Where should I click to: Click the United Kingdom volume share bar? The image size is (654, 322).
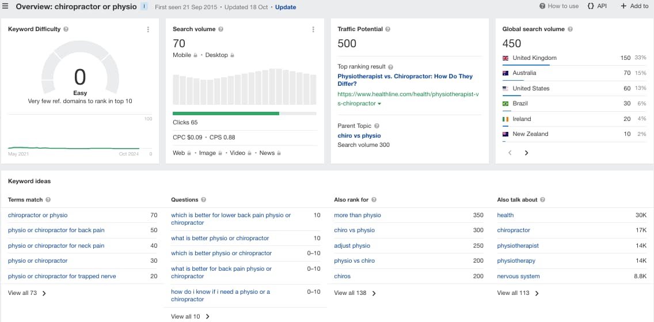(x=526, y=65)
